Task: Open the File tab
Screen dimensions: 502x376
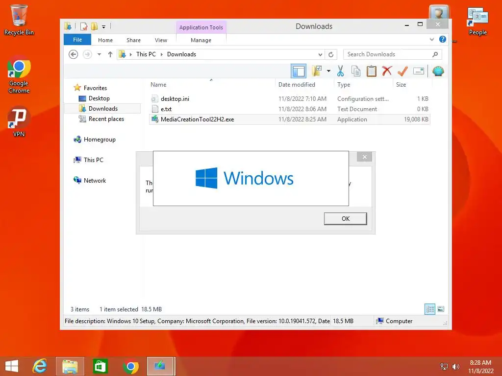Action: coord(77,40)
